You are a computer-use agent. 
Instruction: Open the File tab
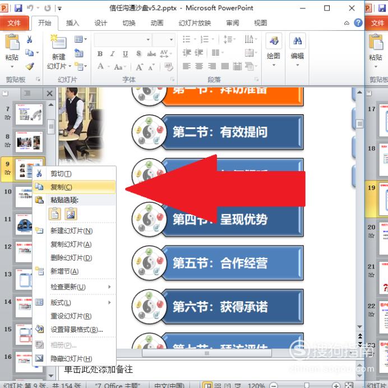[x=14, y=23]
